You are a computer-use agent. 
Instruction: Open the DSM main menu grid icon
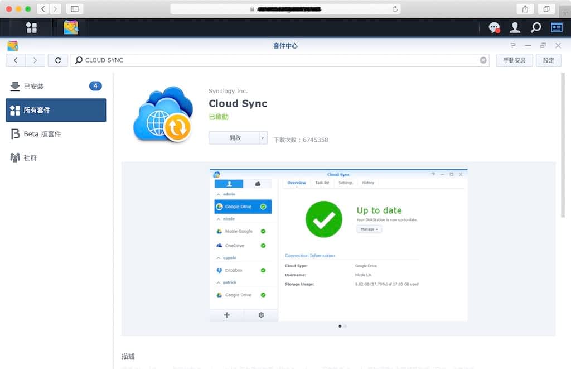pyautogui.click(x=31, y=27)
